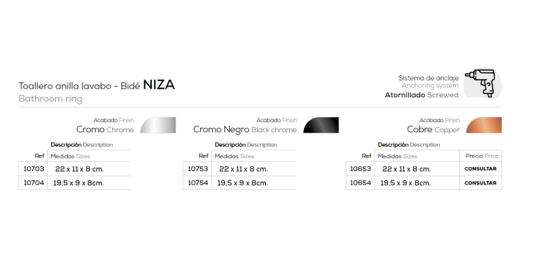Click reference 10653 in Copper table
The height and width of the screenshot is (257, 537).
point(360,168)
